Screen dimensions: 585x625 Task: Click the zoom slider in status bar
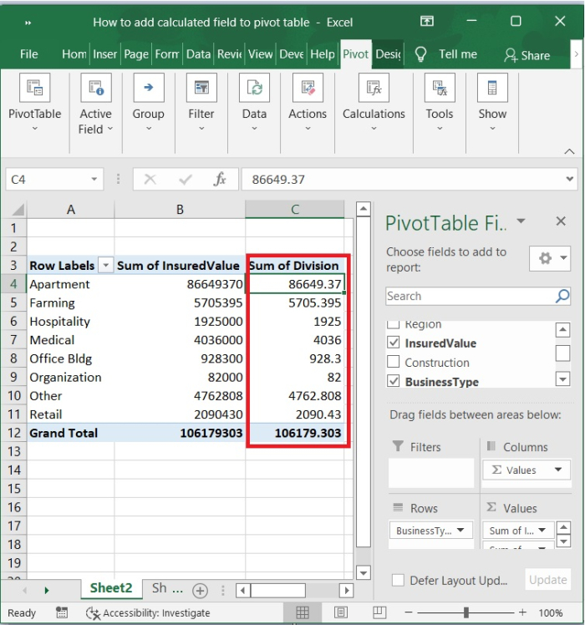coord(465,612)
